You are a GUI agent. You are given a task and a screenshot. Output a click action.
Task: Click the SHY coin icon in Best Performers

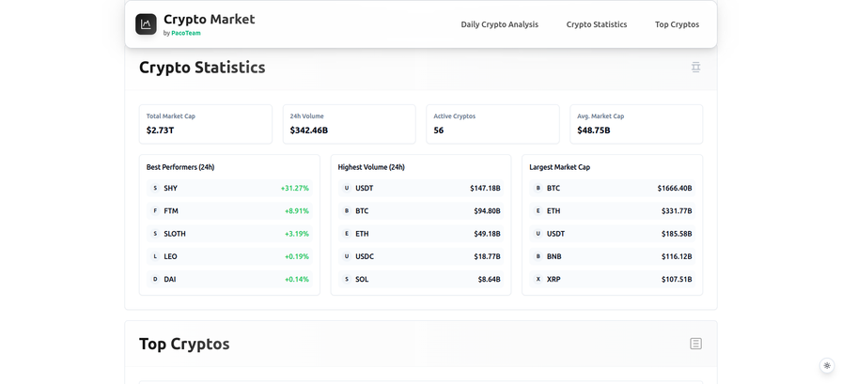(155, 189)
